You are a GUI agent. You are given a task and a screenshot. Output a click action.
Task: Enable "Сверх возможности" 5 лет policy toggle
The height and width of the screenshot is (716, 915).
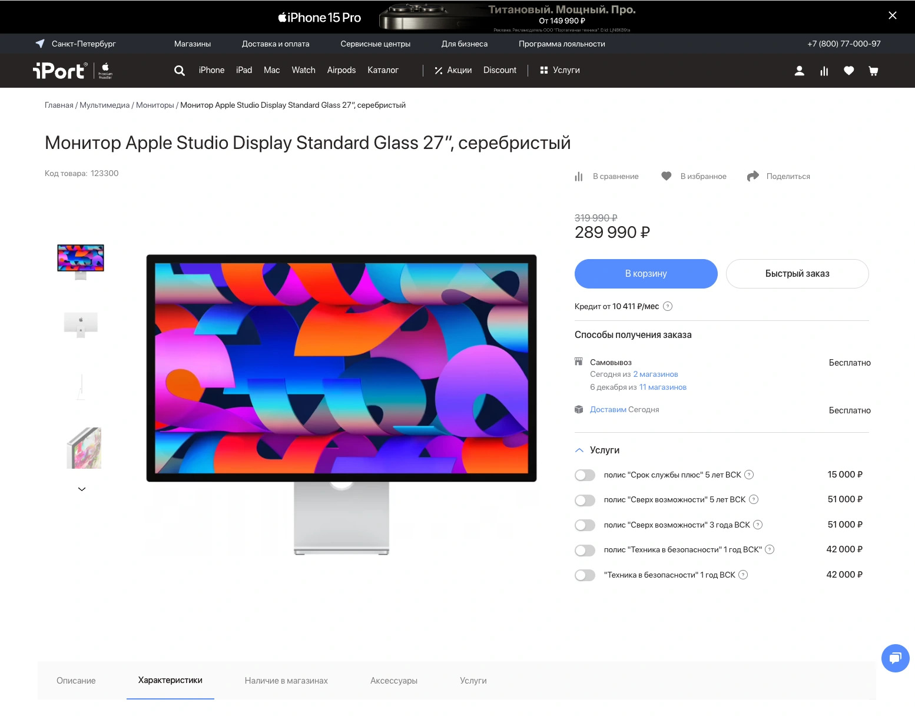585,500
